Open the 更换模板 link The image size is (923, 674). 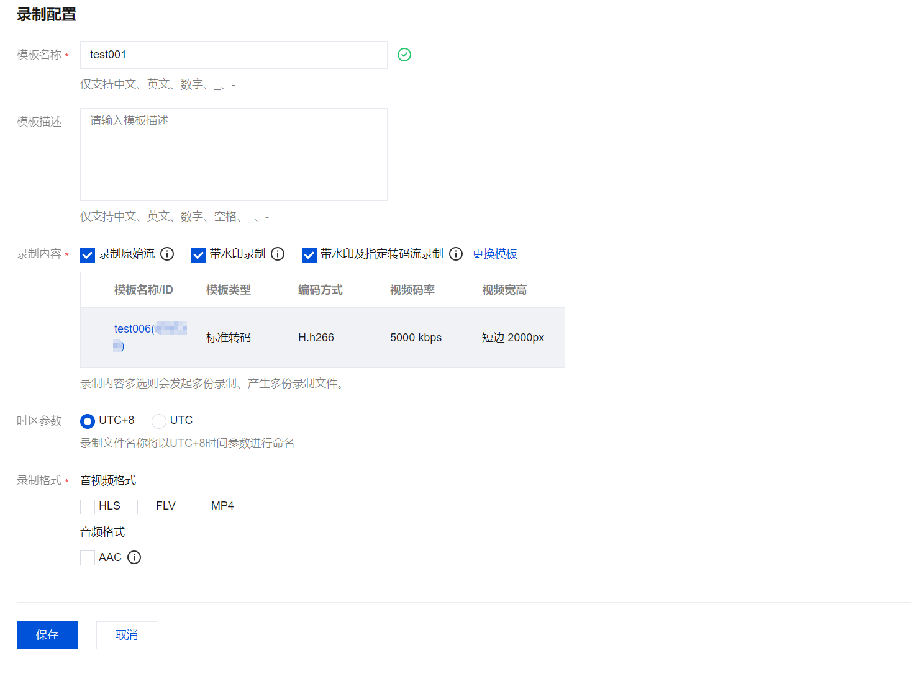[494, 254]
